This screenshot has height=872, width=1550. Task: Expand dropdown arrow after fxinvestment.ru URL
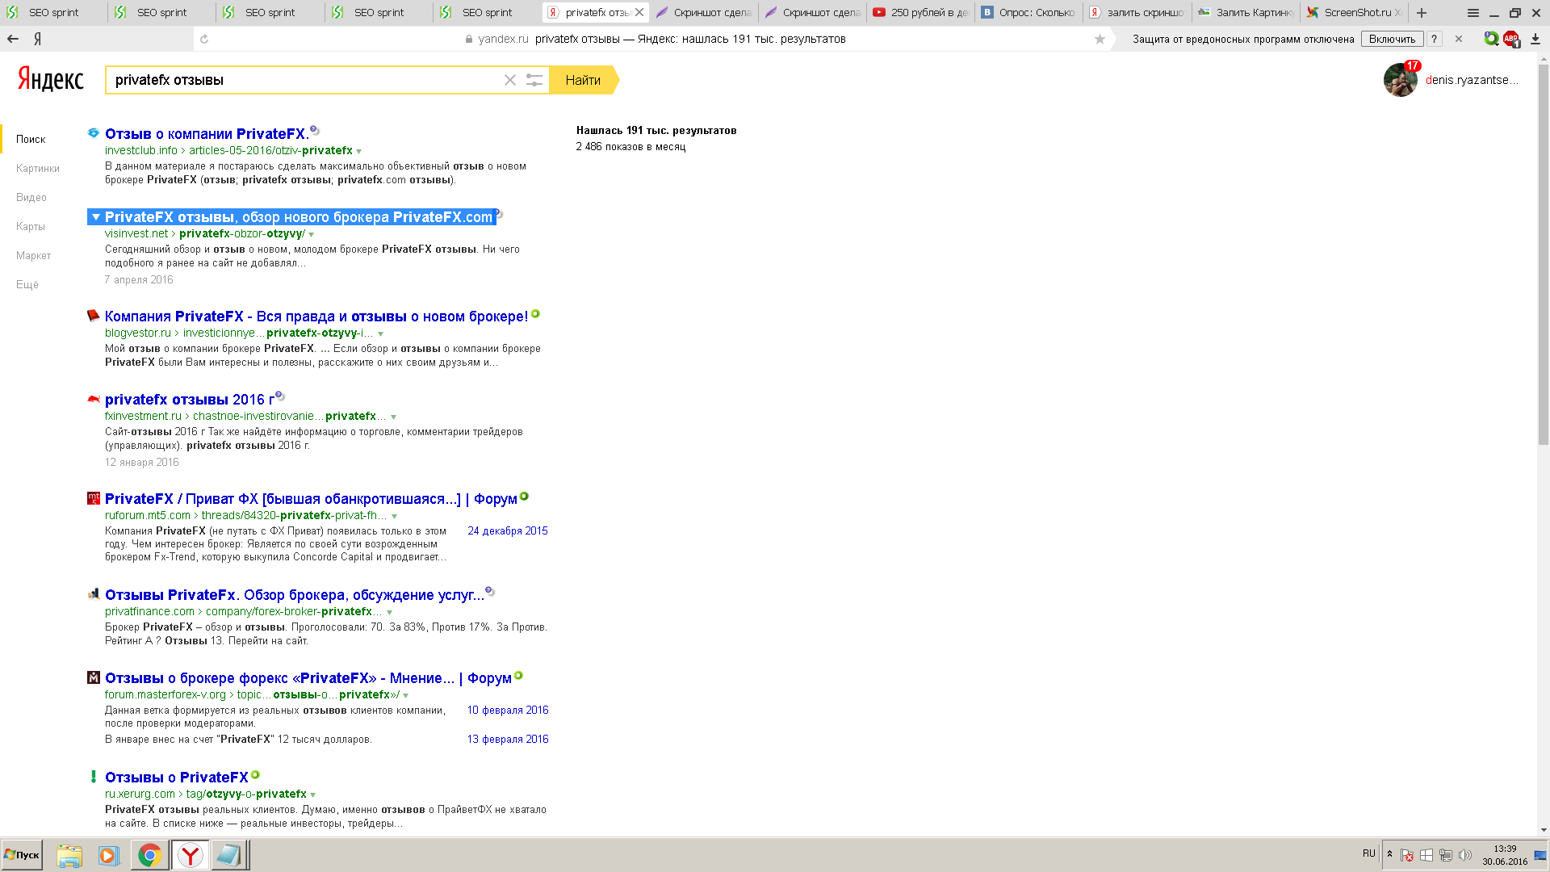(x=394, y=417)
